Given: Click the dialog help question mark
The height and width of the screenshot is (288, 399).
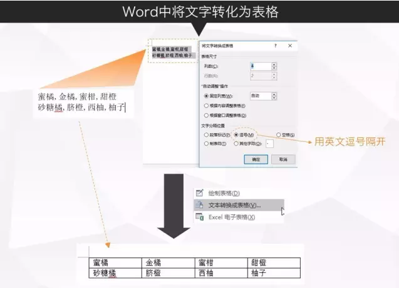Looking at the screenshot, I should click(x=275, y=46).
